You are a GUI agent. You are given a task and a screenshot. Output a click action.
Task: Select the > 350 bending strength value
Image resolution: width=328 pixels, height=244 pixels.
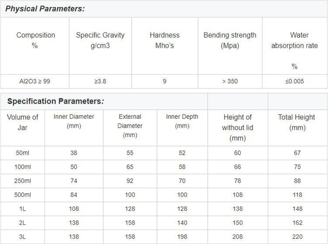coord(230,81)
